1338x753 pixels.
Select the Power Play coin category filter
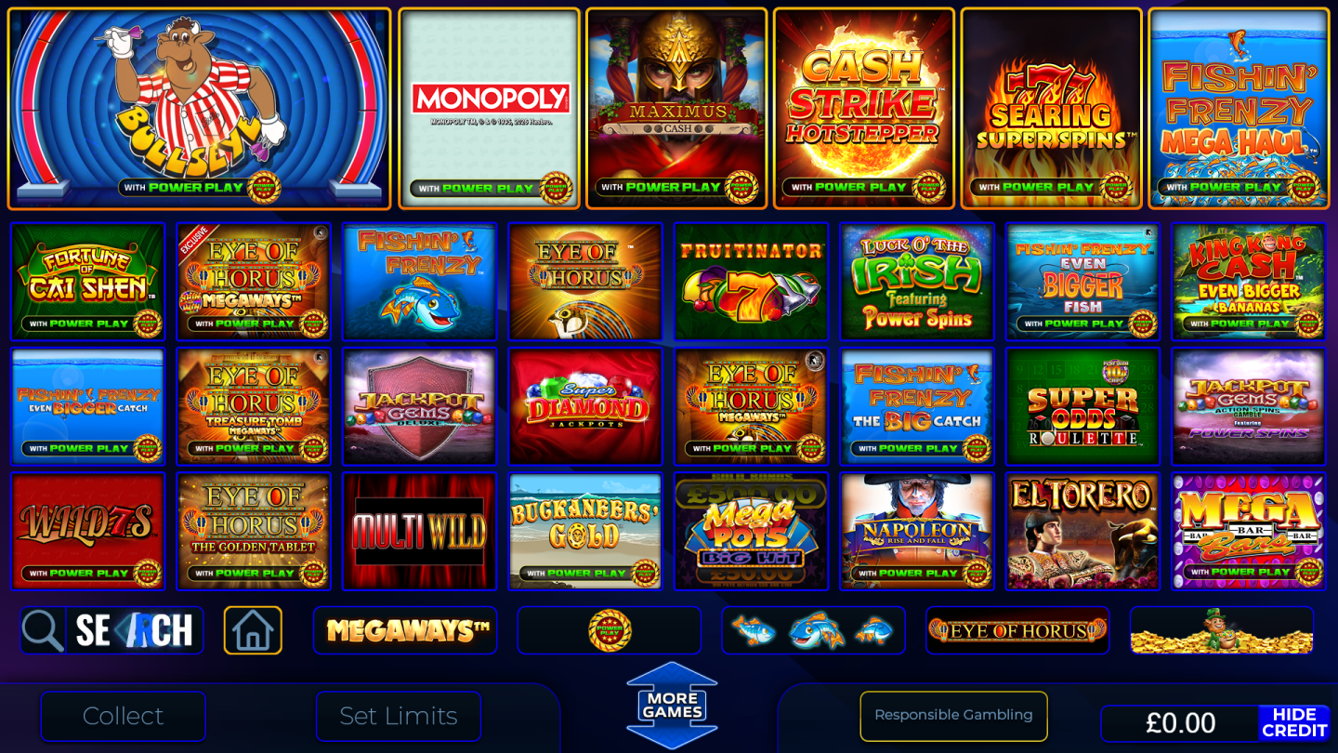pyautogui.click(x=610, y=630)
